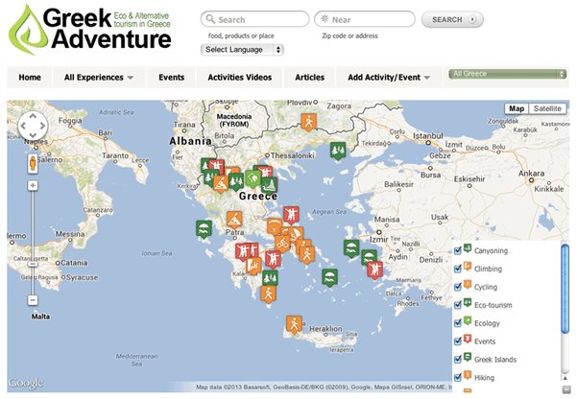The image size is (576, 399).
Task: Uncheck the Canyoning checkbox
Action: point(459,251)
